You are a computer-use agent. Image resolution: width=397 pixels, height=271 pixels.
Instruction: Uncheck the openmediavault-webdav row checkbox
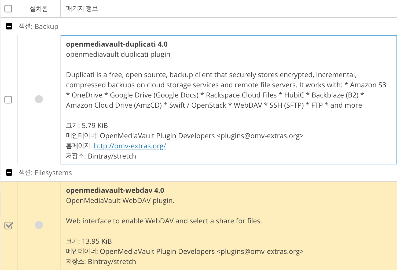[9, 225]
